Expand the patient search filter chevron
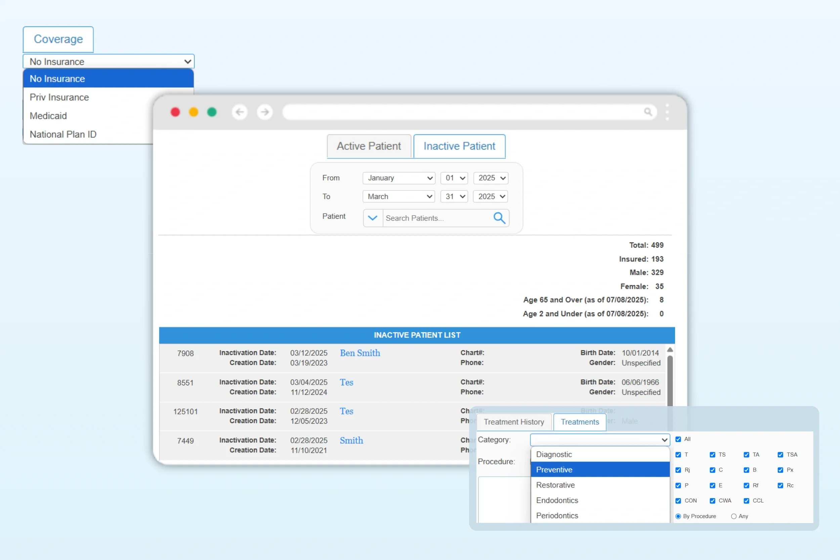Viewport: 840px width, 560px height. pyautogui.click(x=373, y=218)
